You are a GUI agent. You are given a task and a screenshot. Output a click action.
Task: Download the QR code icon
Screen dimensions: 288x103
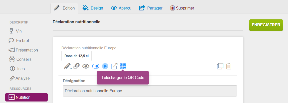coord(123,66)
